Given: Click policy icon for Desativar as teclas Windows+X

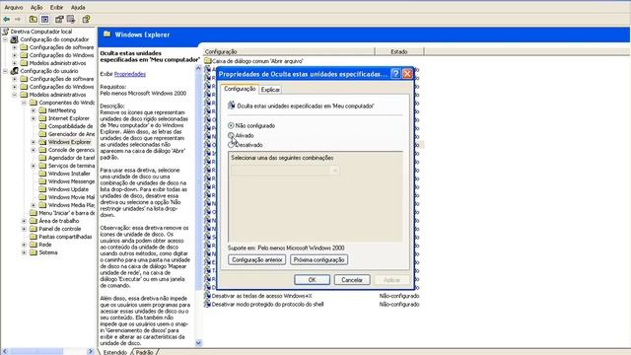Looking at the screenshot, I should 207,296.
